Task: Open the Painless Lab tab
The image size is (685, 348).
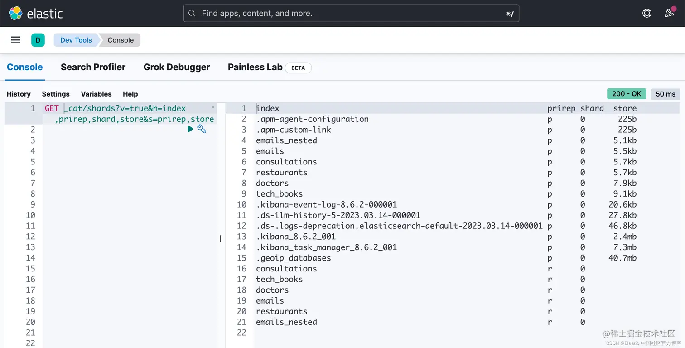Action: 255,67
